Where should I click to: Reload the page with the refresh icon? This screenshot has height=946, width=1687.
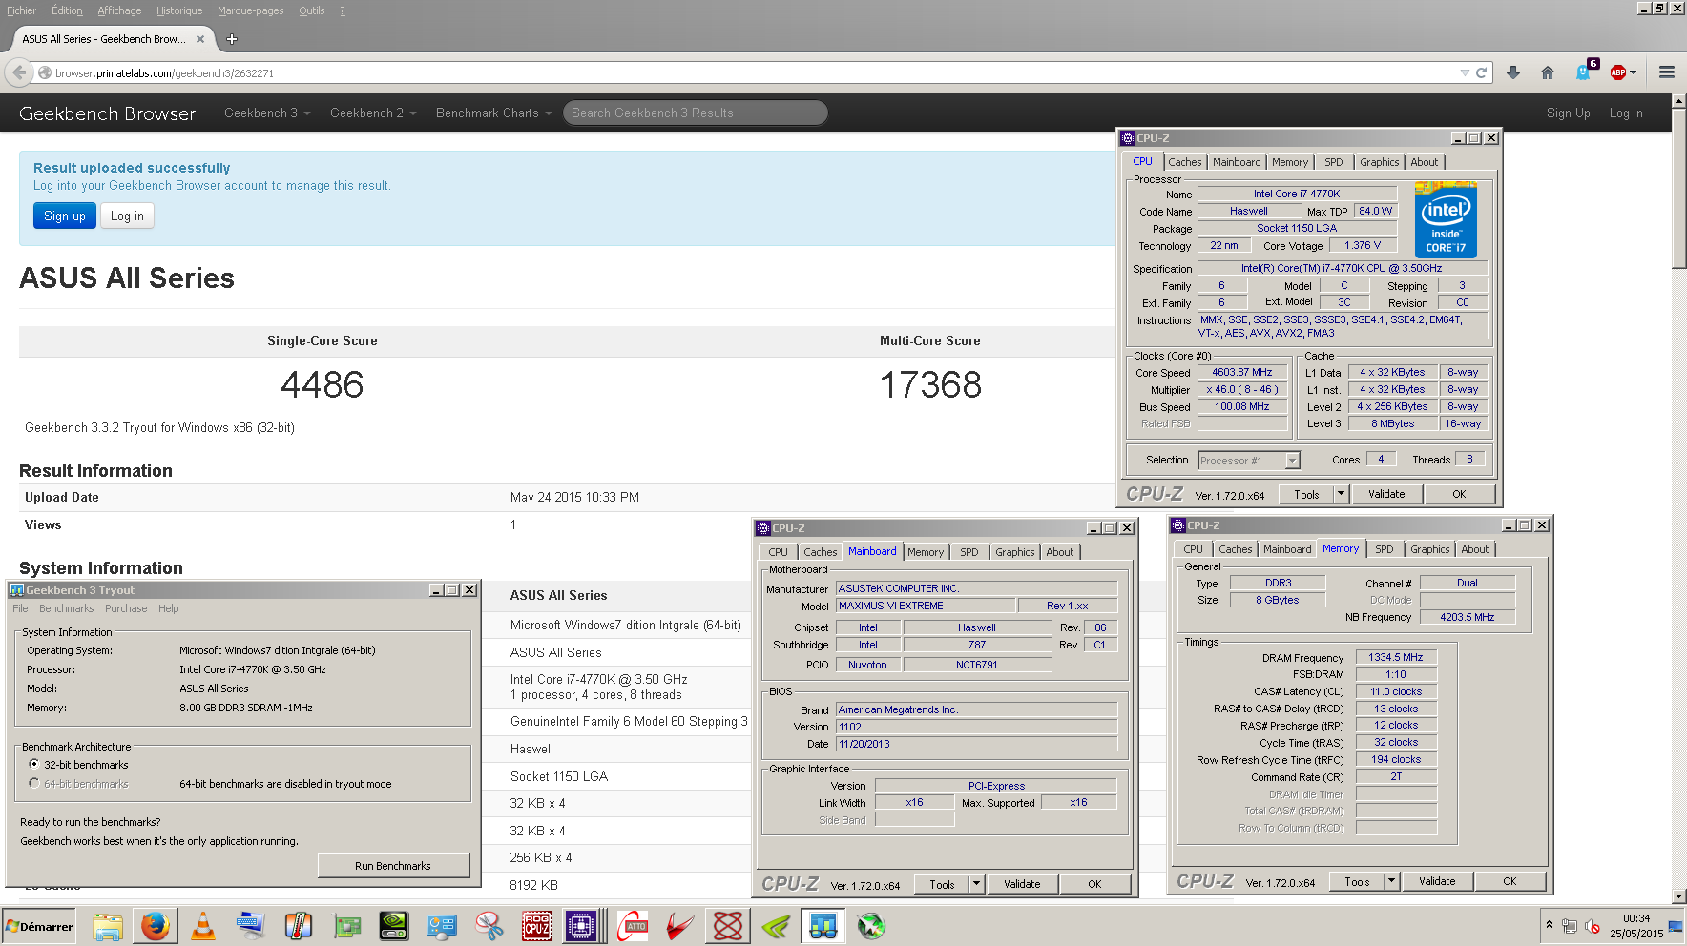pyautogui.click(x=1482, y=72)
